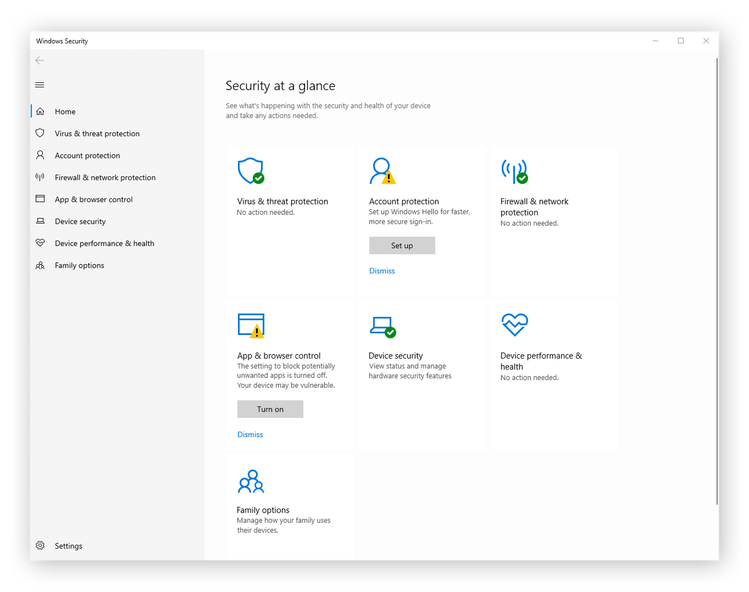Click the Home icon in the sidebar
749x592 pixels.
[x=40, y=111]
